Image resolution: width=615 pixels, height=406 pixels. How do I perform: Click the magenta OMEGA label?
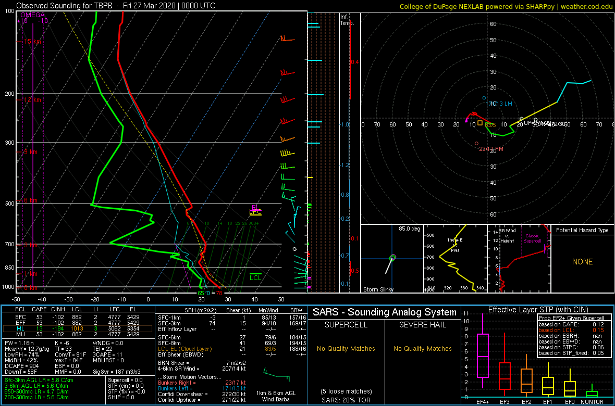click(x=32, y=15)
